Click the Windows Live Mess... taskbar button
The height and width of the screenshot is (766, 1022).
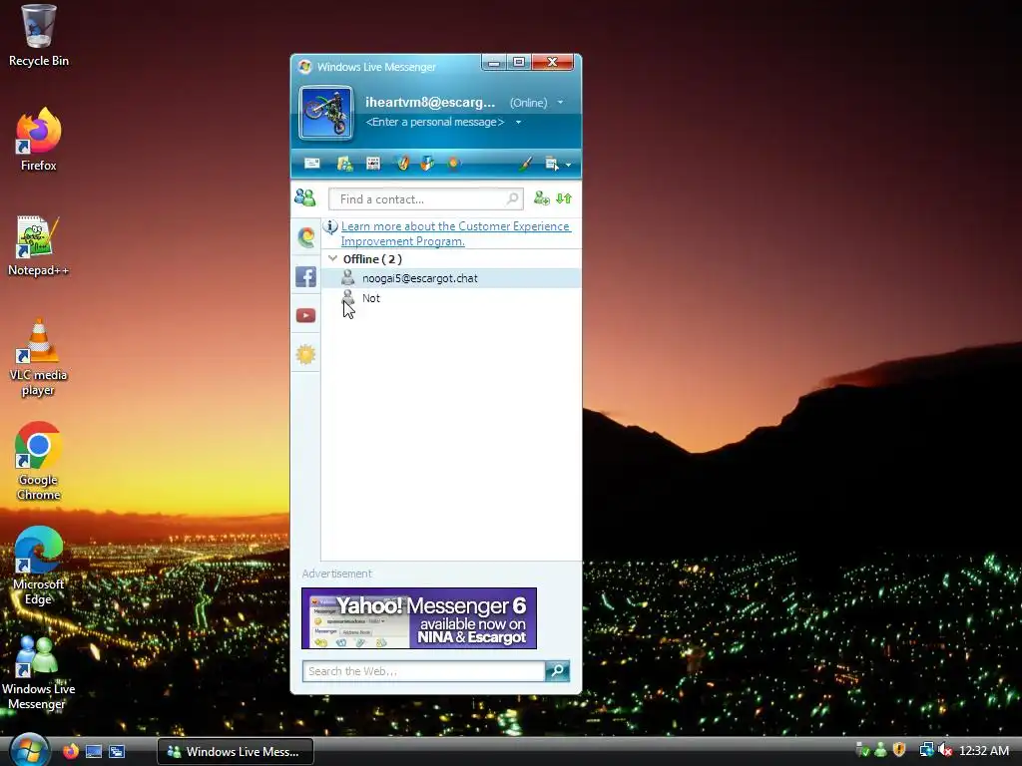(x=236, y=751)
